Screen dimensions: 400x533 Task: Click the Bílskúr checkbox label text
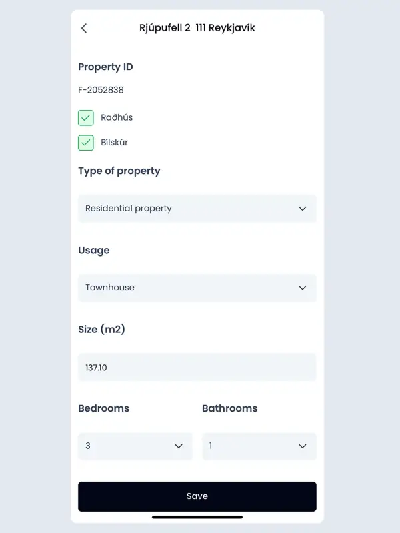click(115, 143)
